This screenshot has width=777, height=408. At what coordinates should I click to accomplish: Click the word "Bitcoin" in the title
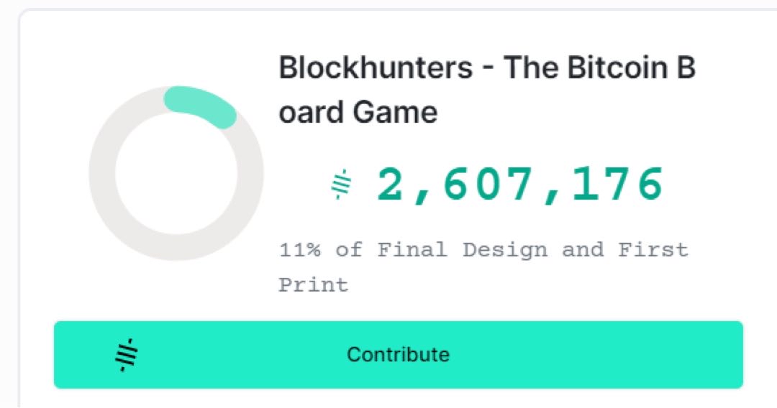click(x=612, y=69)
